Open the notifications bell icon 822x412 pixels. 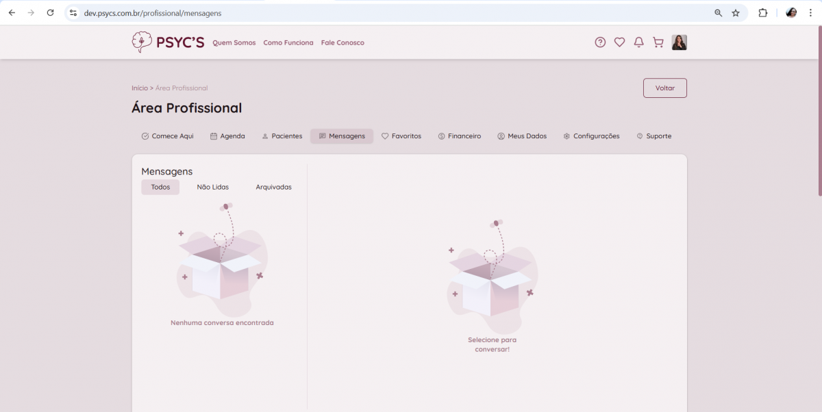pyautogui.click(x=638, y=42)
